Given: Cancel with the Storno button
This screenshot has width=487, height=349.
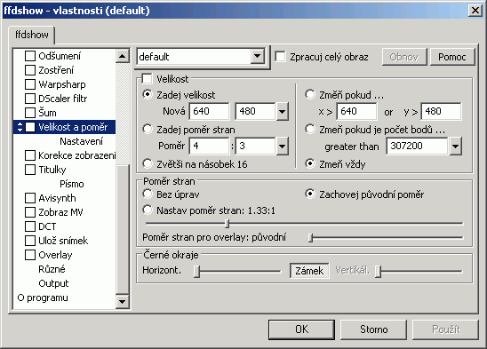Looking at the screenshot, I should pyautogui.click(x=373, y=329).
